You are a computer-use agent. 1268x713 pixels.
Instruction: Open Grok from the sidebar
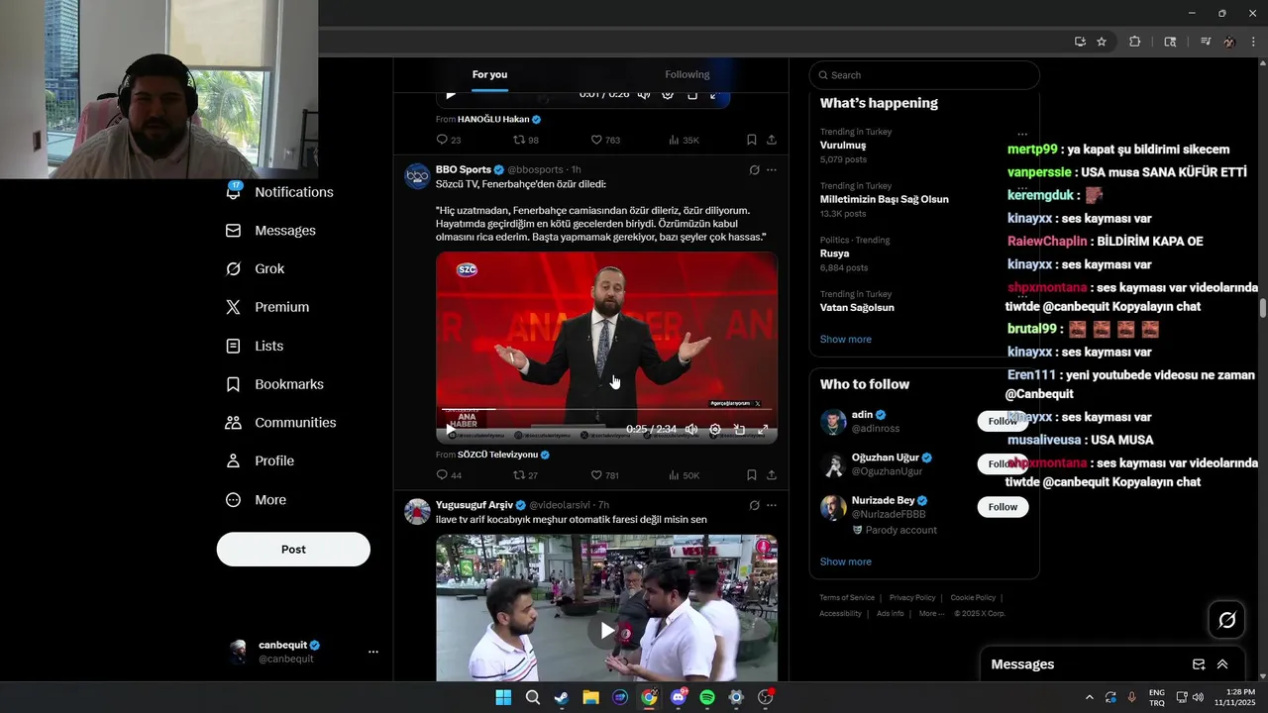[256, 269]
